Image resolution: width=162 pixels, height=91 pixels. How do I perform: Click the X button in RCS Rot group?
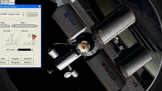(x=11, y=39)
